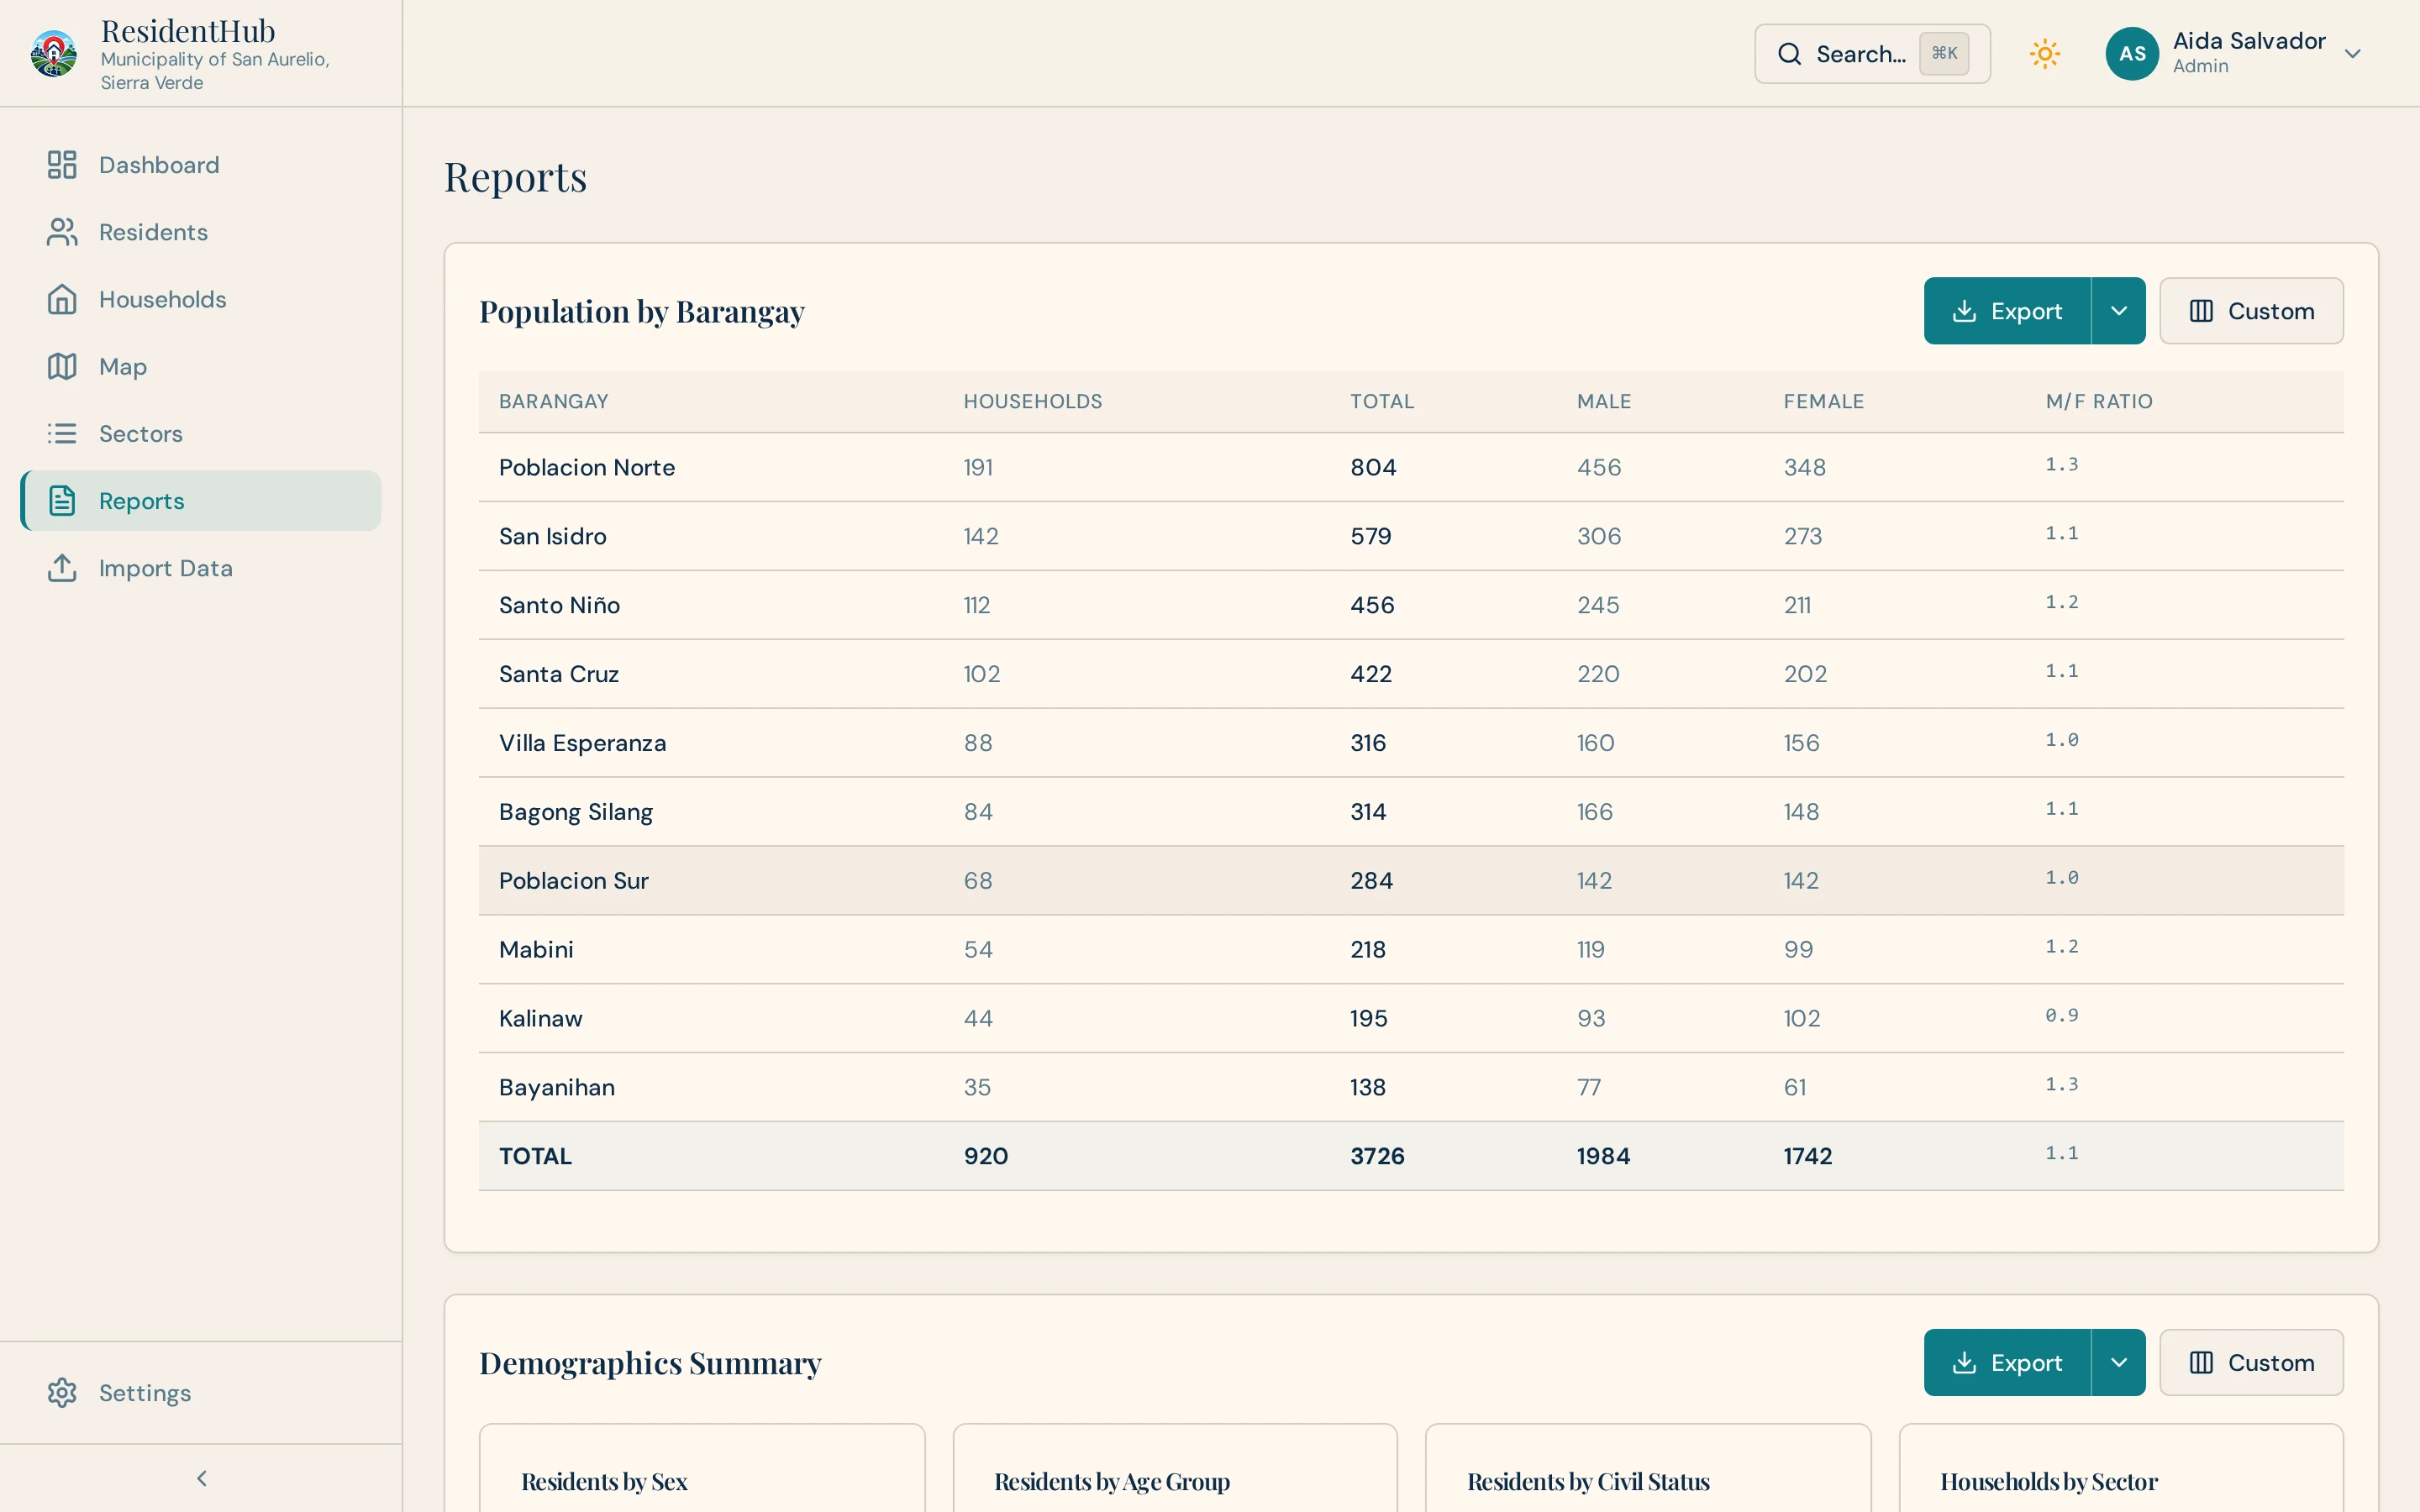Click the ⌘K shortcut badge

(1944, 54)
